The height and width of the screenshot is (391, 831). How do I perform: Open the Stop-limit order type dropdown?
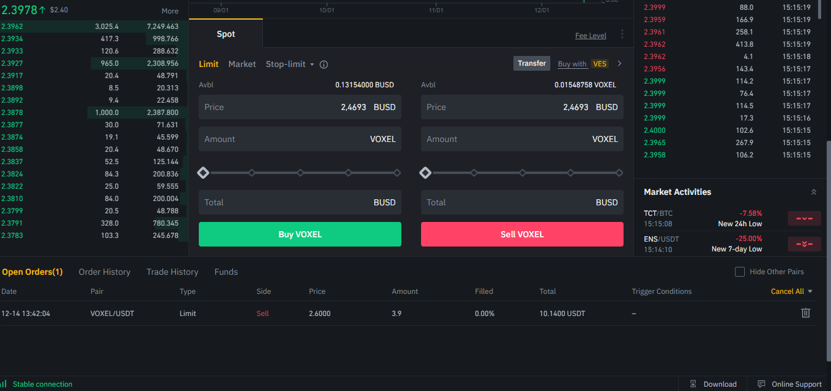click(x=290, y=64)
